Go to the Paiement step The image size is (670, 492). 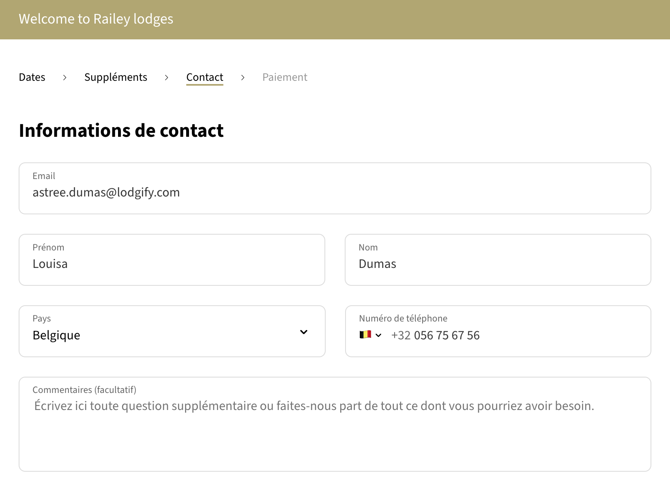285,77
